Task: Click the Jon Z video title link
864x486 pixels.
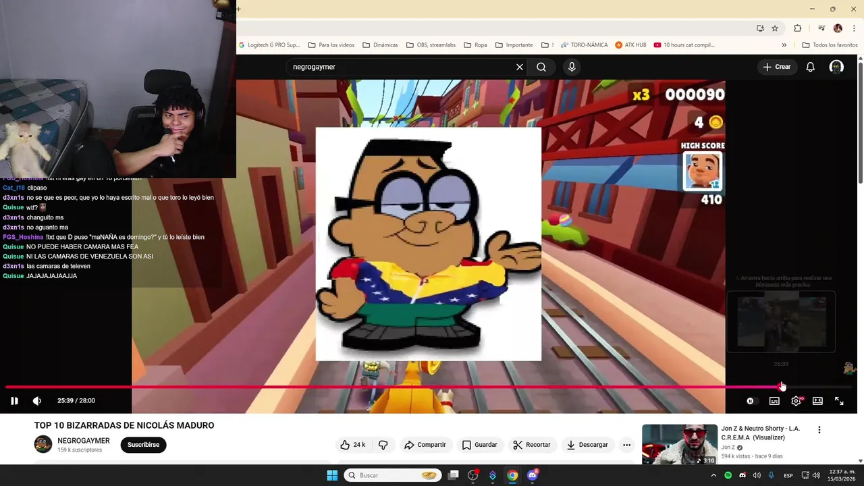Action: pyautogui.click(x=760, y=433)
